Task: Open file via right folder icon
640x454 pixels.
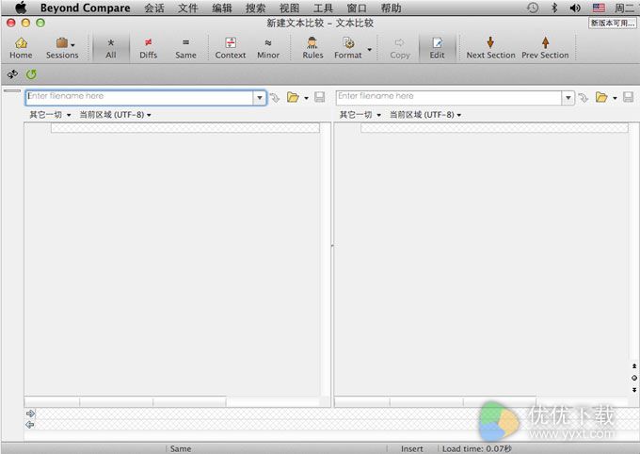Action: [x=601, y=97]
